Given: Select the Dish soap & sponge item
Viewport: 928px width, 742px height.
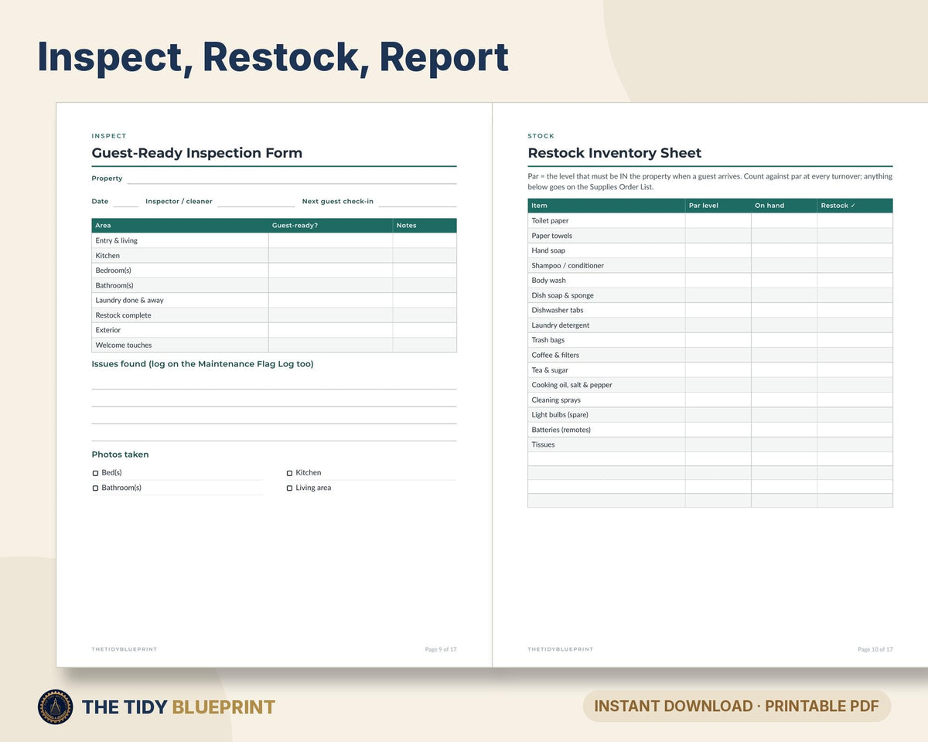Looking at the screenshot, I should [x=563, y=295].
